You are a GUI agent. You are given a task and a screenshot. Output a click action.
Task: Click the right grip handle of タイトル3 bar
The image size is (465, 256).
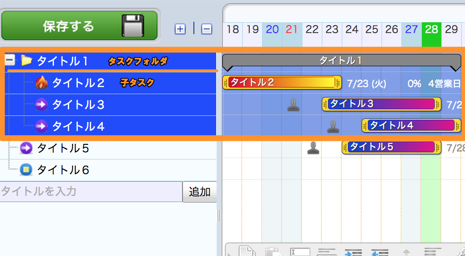438,104
